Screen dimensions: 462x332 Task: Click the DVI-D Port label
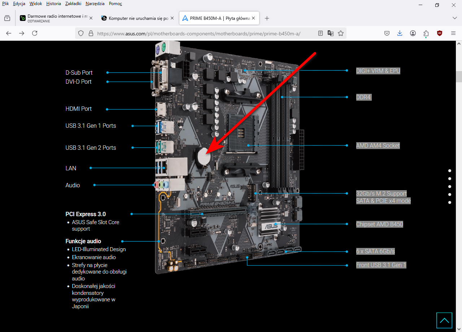click(78, 82)
